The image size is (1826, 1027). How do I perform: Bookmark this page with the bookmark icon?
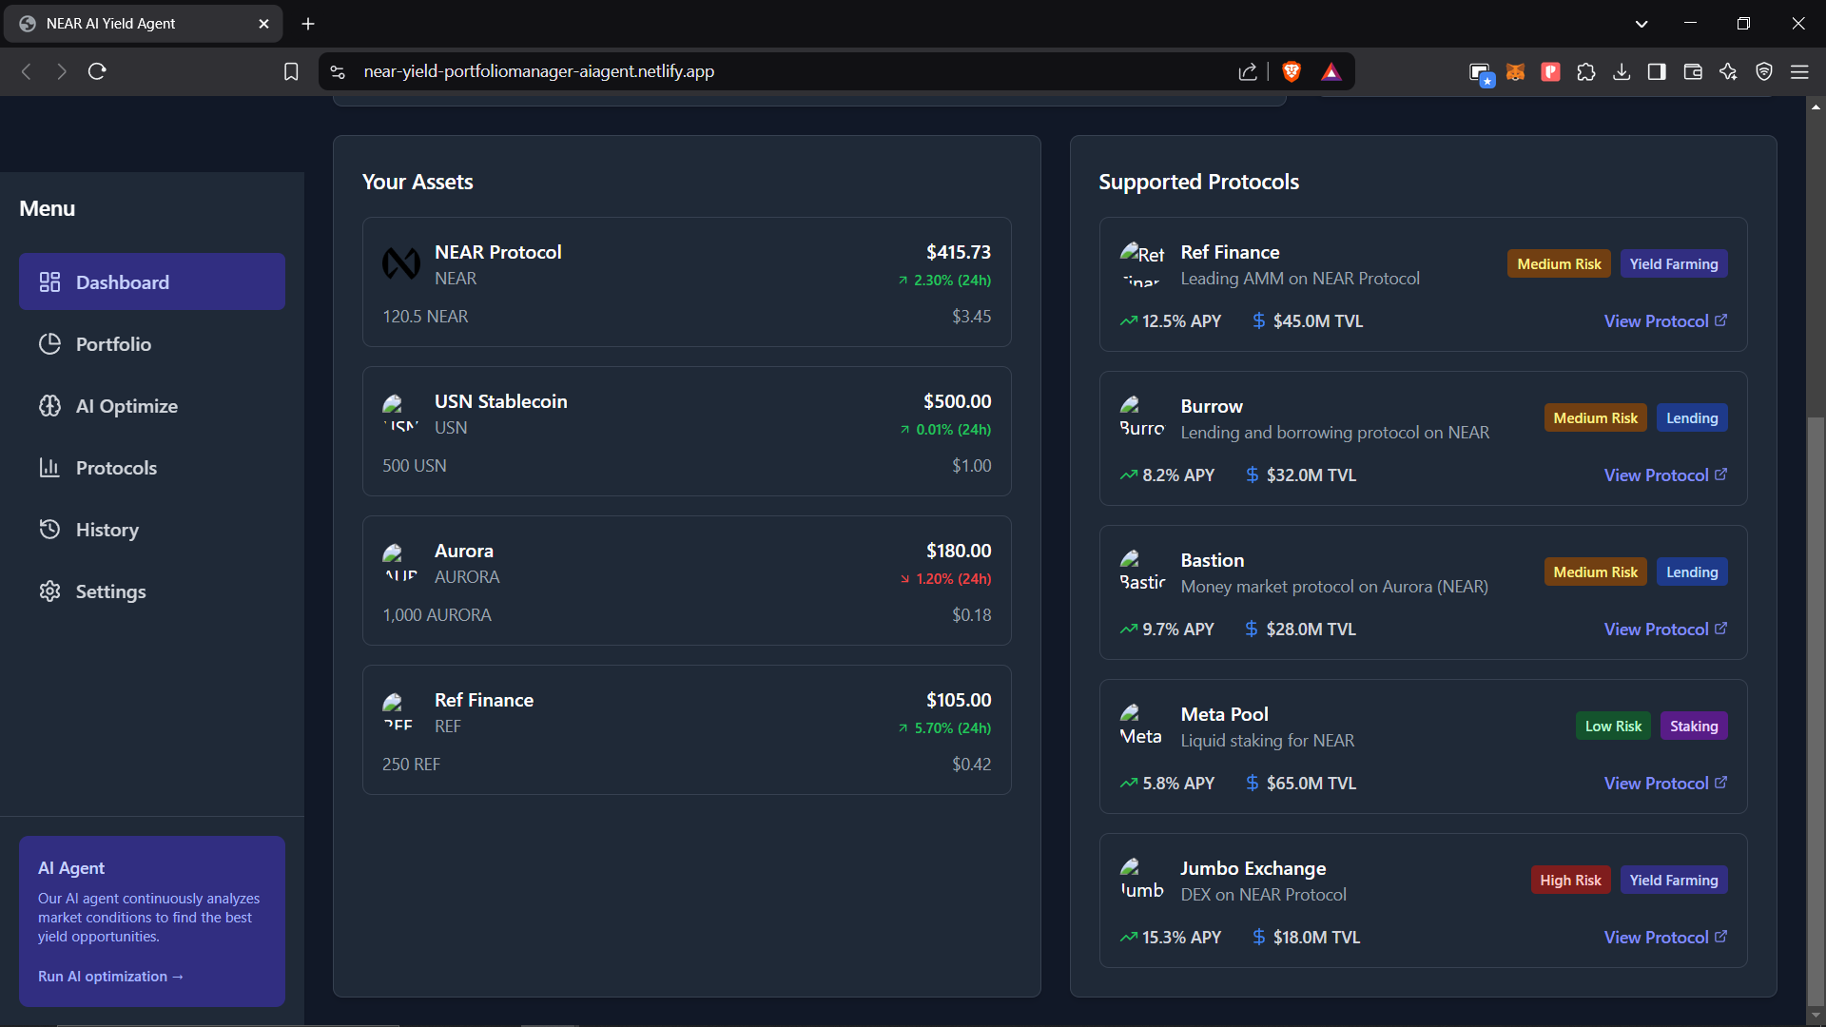point(291,72)
